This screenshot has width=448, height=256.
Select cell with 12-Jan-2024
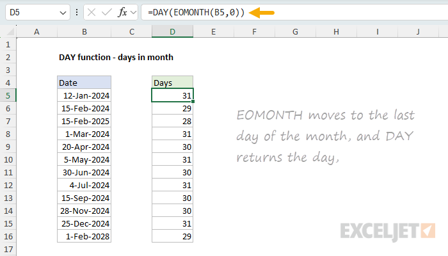tap(84, 96)
